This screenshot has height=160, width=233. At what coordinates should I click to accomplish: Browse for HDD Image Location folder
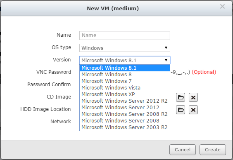coord(181,110)
